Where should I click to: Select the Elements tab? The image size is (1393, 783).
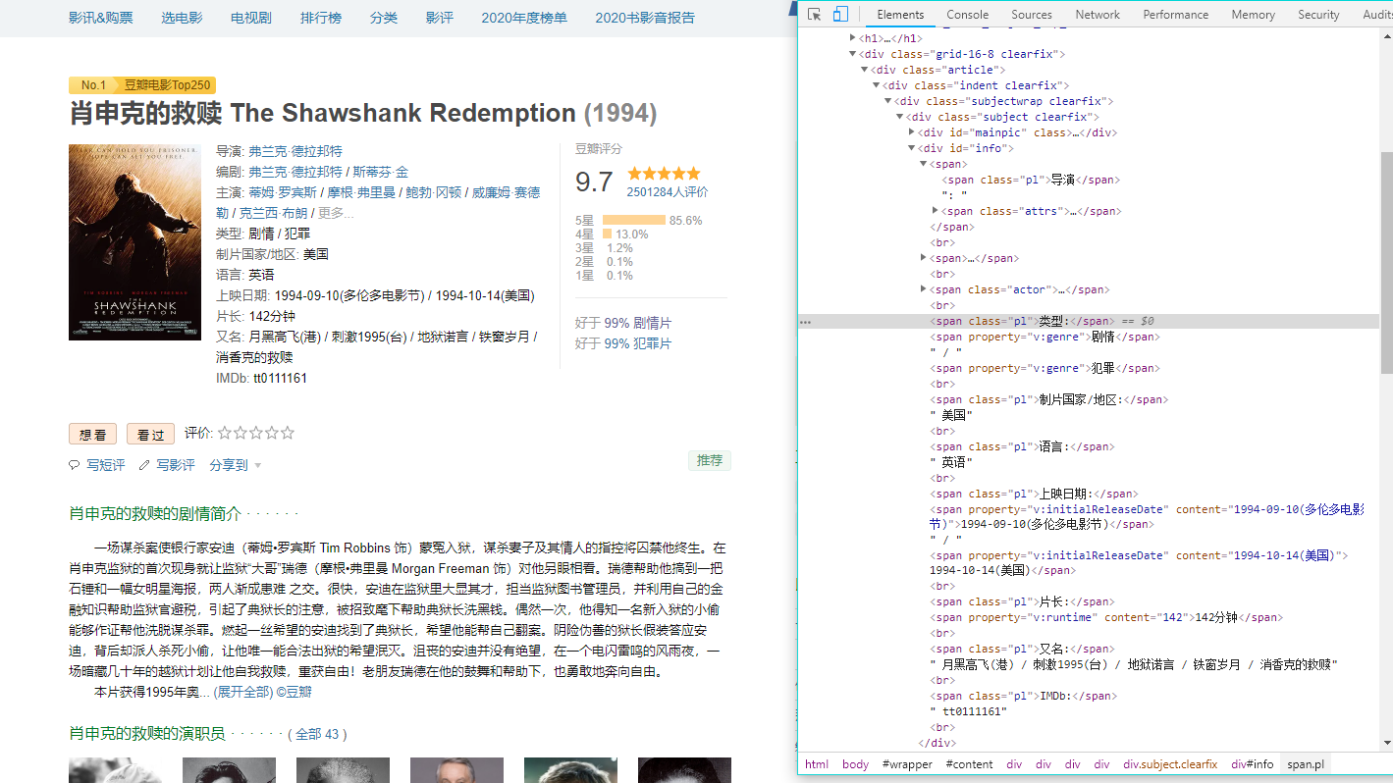[x=900, y=15]
